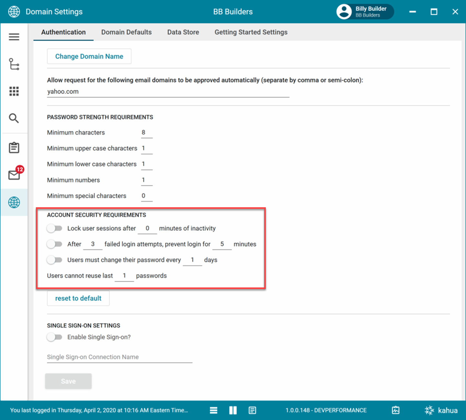466x420 pixels.
Task: Switch to the Domain Defaults tab
Action: tap(126, 32)
